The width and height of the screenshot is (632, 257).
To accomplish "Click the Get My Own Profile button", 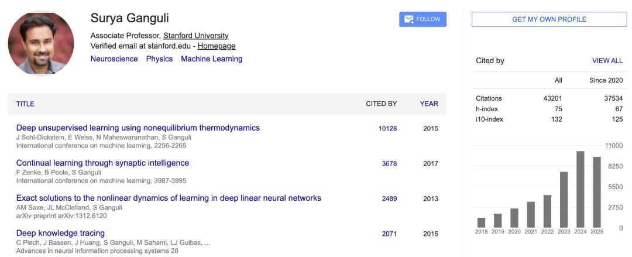I will pyautogui.click(x=549, y=19).
